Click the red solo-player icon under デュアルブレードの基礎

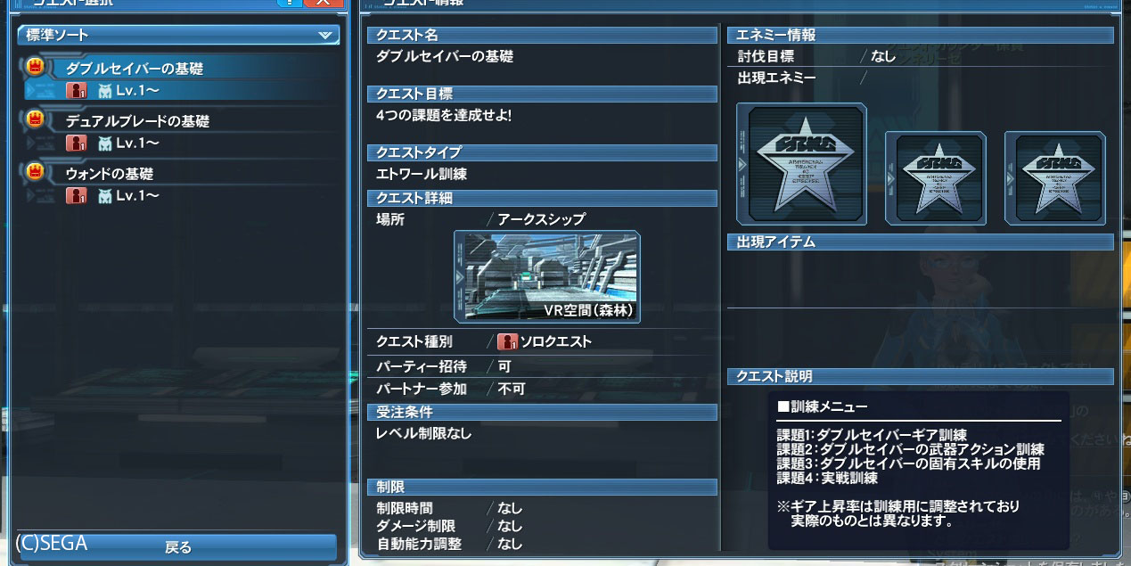click(77, 143)
